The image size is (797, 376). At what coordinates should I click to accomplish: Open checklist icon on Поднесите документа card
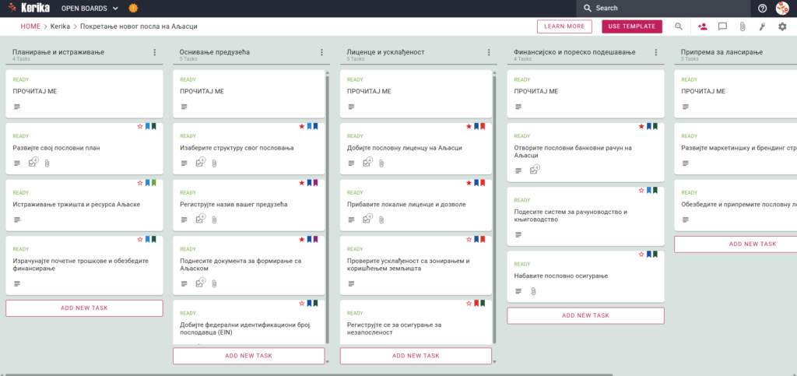(x=201, y=283)
